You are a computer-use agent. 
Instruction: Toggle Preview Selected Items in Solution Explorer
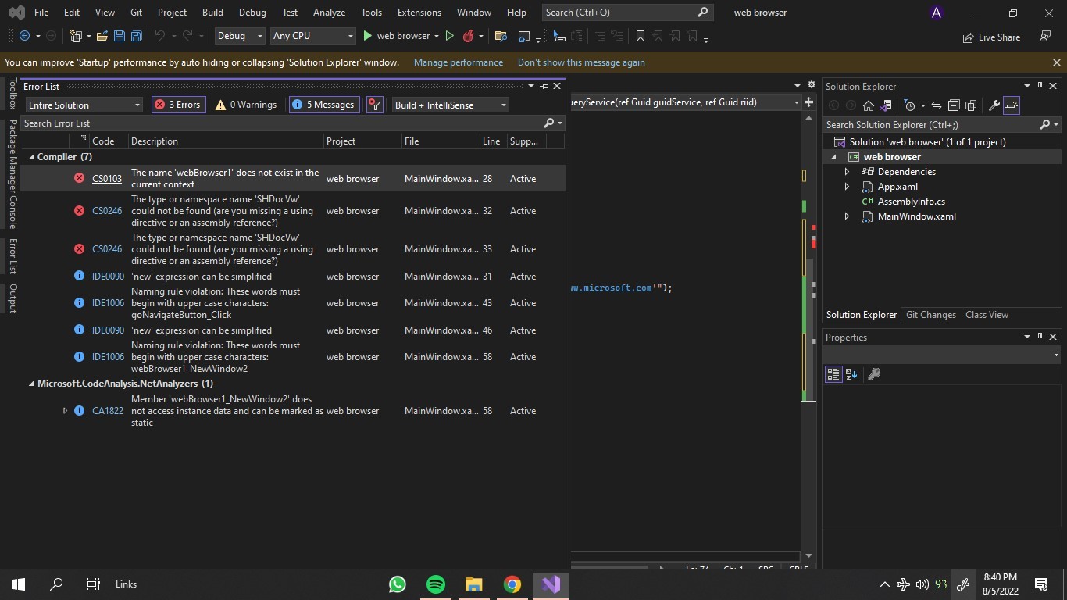1012,105
